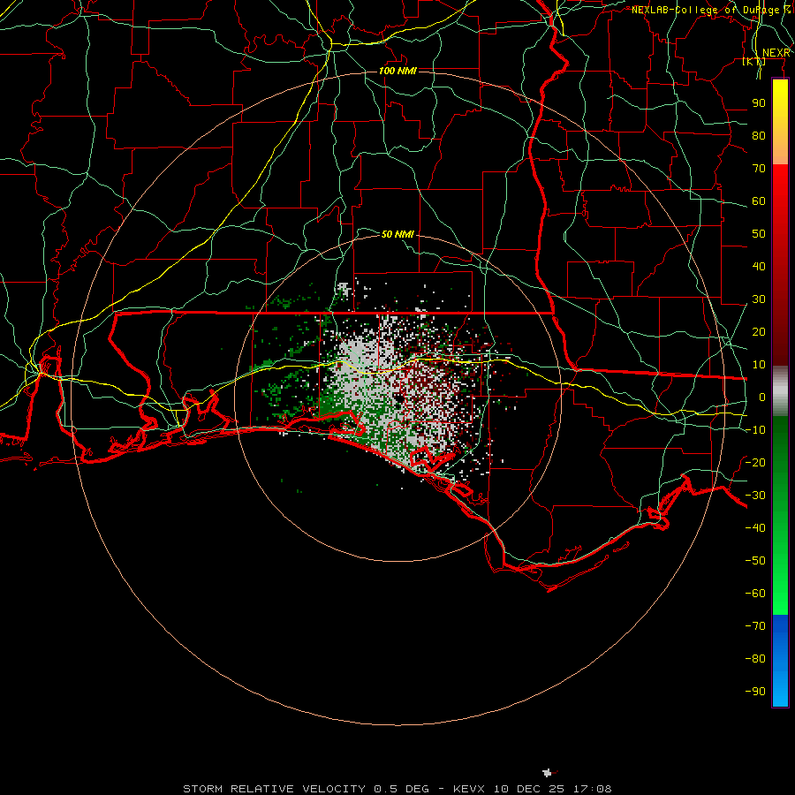Click the '17:08' timestamp in the caption
Screen dimensions: 795x795
pyautogui.click(x=593, y=789)
